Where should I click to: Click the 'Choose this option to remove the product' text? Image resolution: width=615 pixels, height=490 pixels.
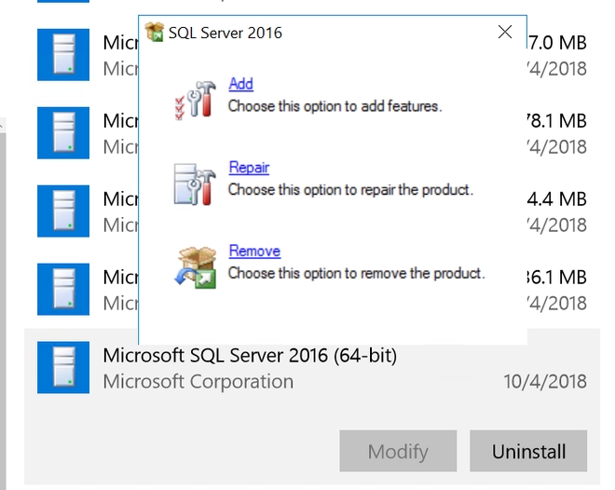(356, 274)
